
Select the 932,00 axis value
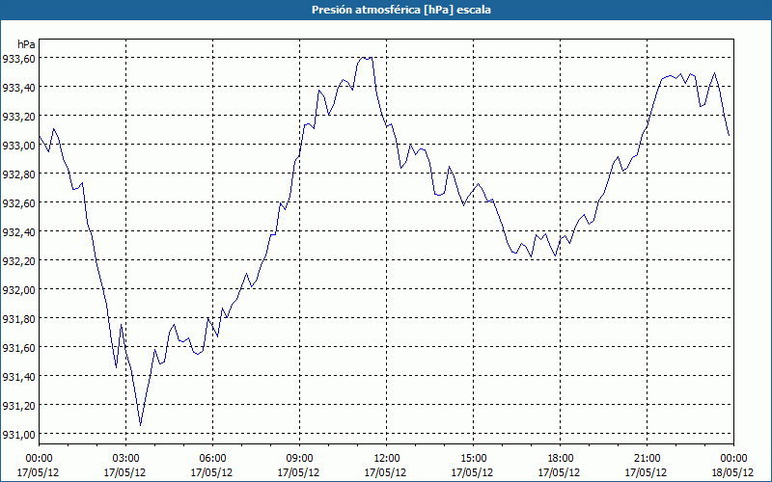point(18,290)
